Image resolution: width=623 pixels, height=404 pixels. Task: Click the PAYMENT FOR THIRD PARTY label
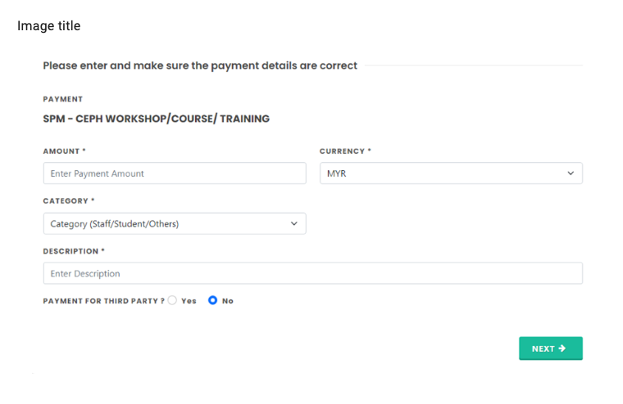tap(103, 301)
